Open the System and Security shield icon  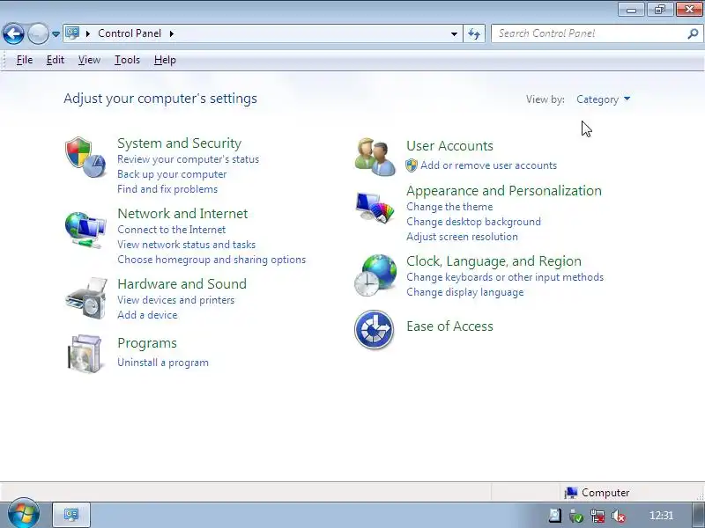[x=85, y=158]
